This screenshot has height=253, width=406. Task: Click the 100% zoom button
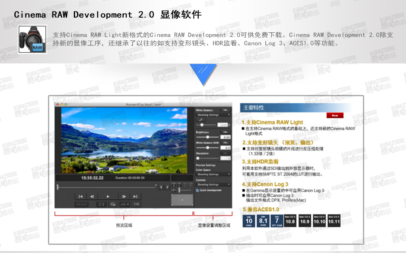point(136,204)
